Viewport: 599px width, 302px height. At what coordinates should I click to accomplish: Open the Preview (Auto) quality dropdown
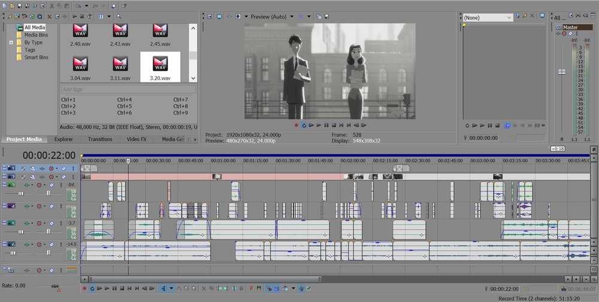click(292, 16)
